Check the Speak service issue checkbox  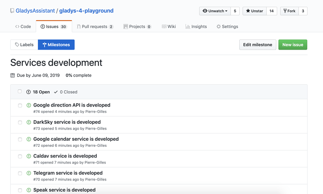point(20,190)
